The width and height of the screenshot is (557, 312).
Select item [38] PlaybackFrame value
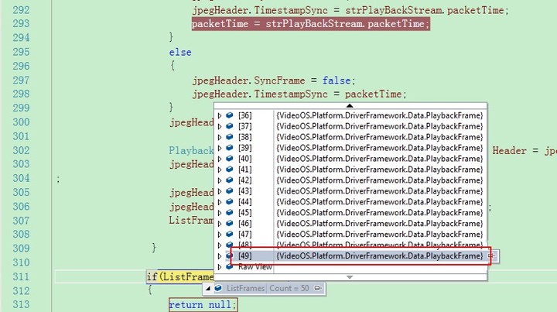coord(379,137)
